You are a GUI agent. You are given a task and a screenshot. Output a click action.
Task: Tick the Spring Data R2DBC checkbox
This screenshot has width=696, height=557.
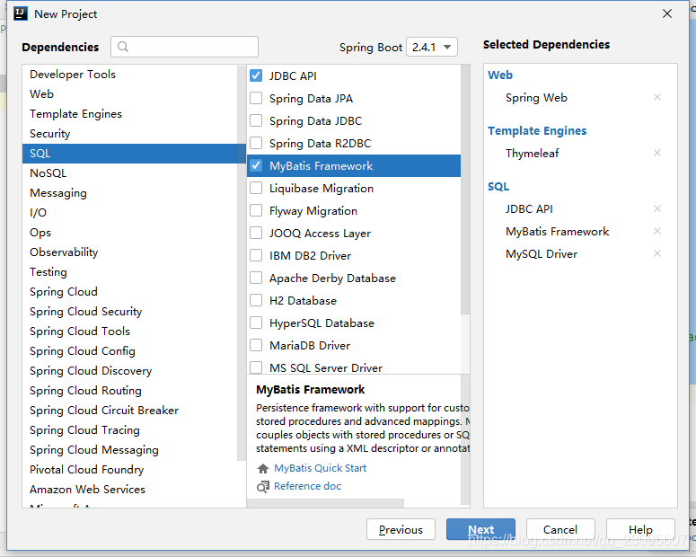256,143
